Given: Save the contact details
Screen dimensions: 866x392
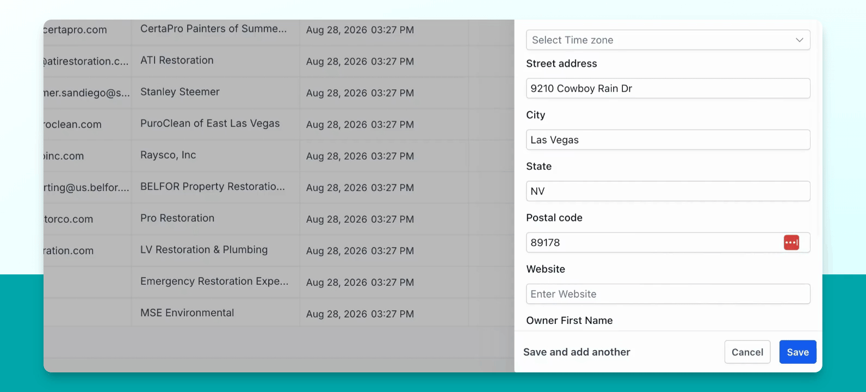Looking at the screenshot, I should tap(797, 352).
